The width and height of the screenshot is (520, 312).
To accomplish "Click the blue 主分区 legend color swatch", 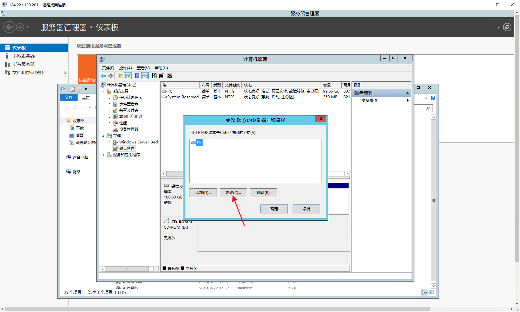I will 183,268.
